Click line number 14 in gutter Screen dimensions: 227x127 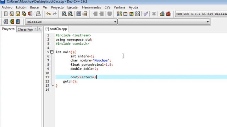[47, 90]
